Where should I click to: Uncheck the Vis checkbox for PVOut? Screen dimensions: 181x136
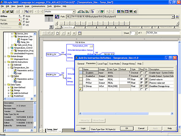click(146, 83)
